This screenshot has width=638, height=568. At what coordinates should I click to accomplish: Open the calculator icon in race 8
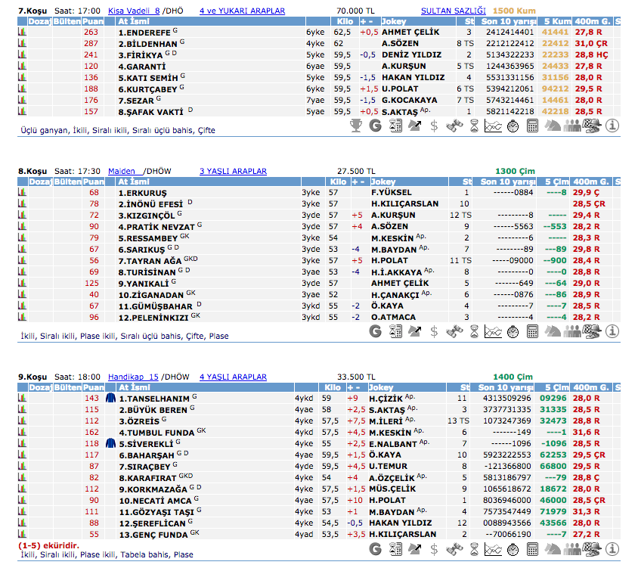pyautogui.click(x=532, y=331)
